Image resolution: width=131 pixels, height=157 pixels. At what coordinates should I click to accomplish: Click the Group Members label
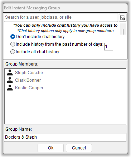click(x=22, y=64)
